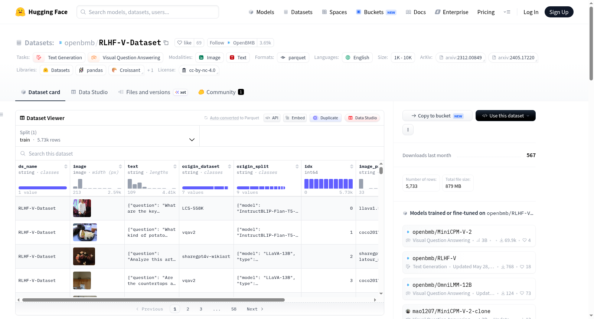Image resolution: width=594 pixels, height=319 pixels.
Task: Click the idx column histogram bars
Action: pos(329,184)
